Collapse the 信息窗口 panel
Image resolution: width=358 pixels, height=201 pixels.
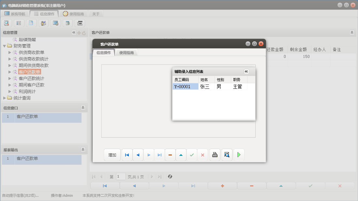tap(83, 108)
